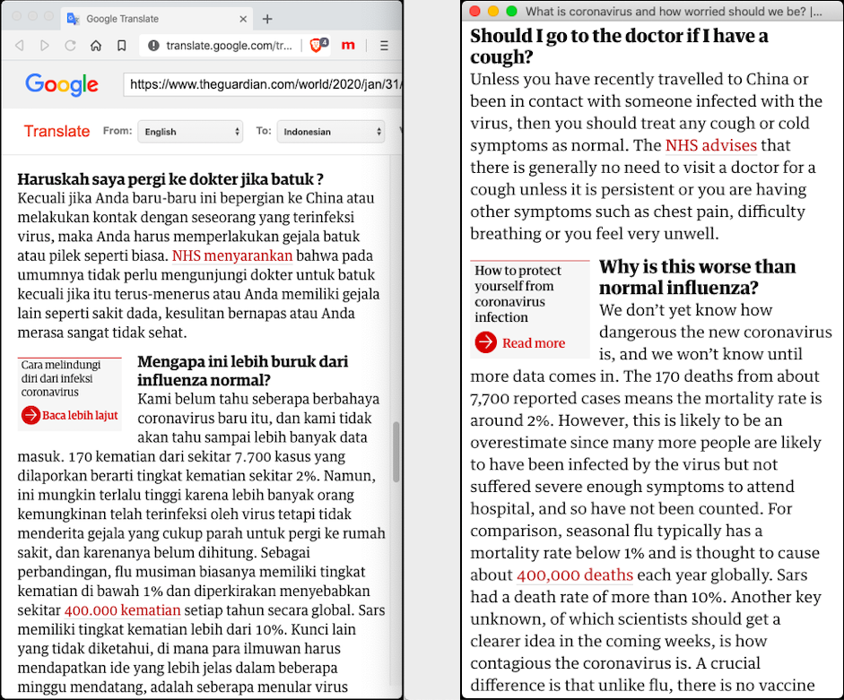Close the Guardian article window with the red button
844x700 pixels.
pyautogui.click(x=474, y=11)
